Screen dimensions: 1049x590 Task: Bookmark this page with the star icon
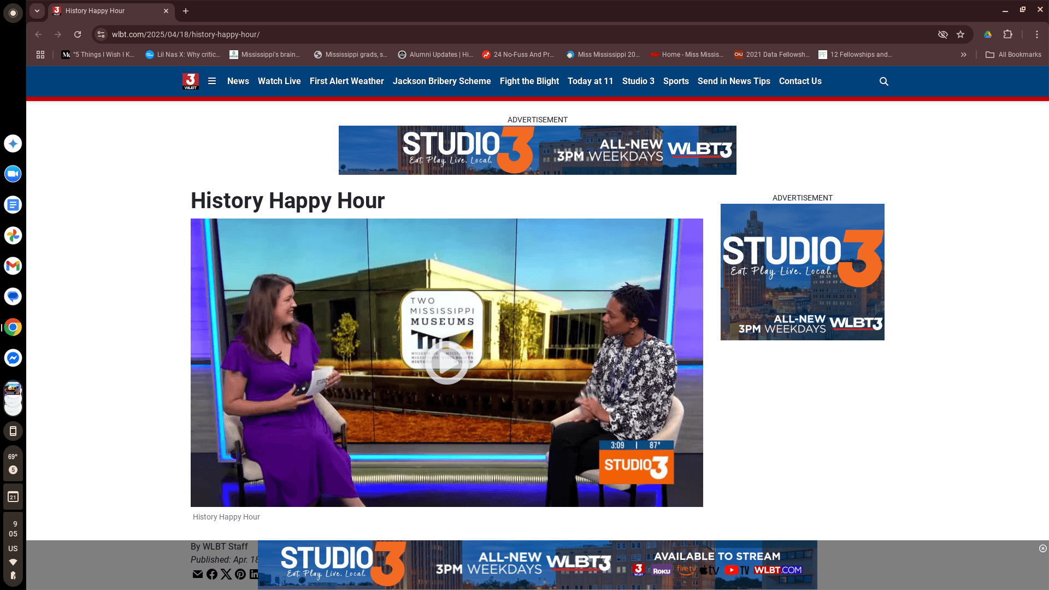[960, 34]
